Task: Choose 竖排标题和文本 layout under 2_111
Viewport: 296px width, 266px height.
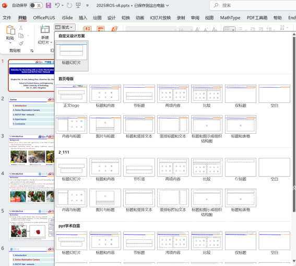Action: [x=173, y=201]
